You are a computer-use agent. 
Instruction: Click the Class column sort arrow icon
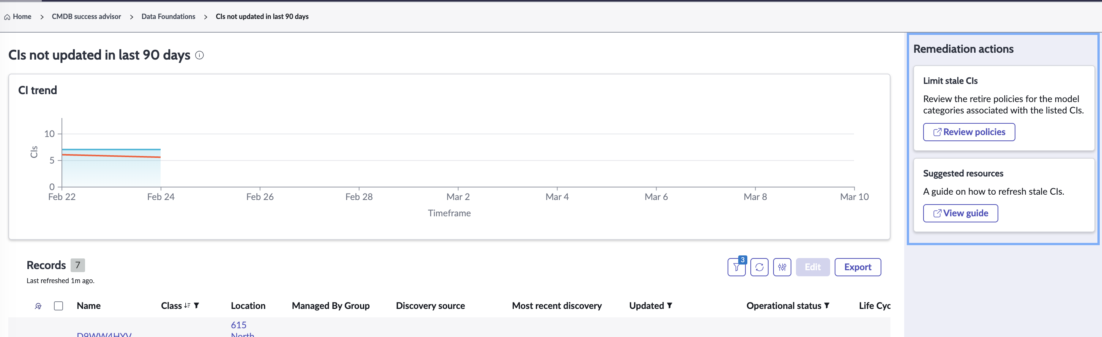coord(187,306)
